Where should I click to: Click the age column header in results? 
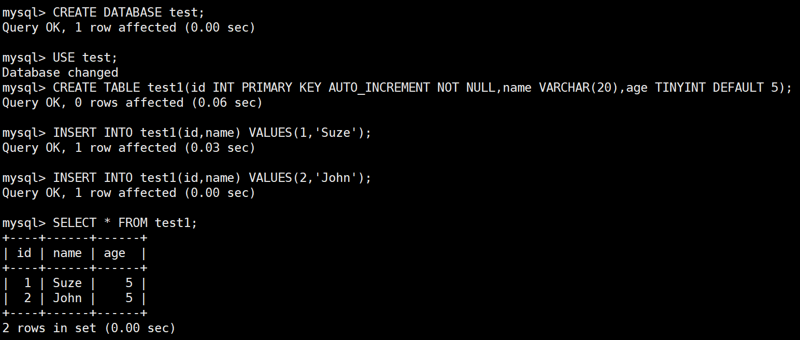click(115, 253)
